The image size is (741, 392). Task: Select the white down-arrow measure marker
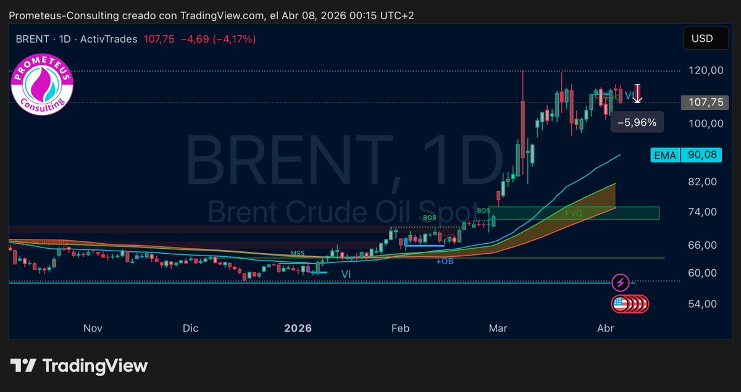point(638,93)
